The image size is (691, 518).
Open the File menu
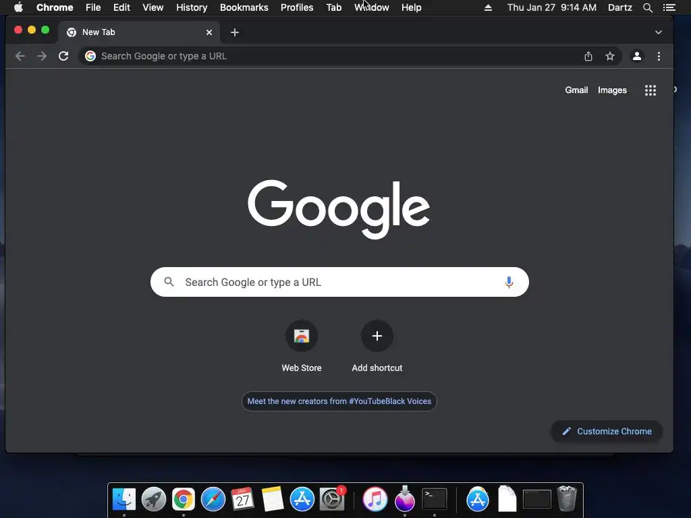93,7
